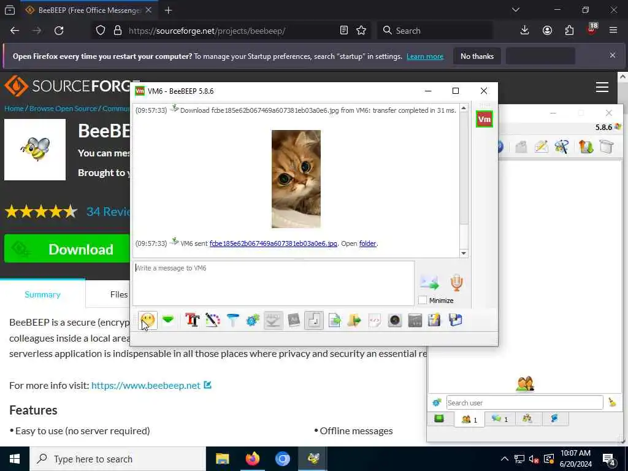Expand Firefox list all tabs chevron

click(515, 10)
